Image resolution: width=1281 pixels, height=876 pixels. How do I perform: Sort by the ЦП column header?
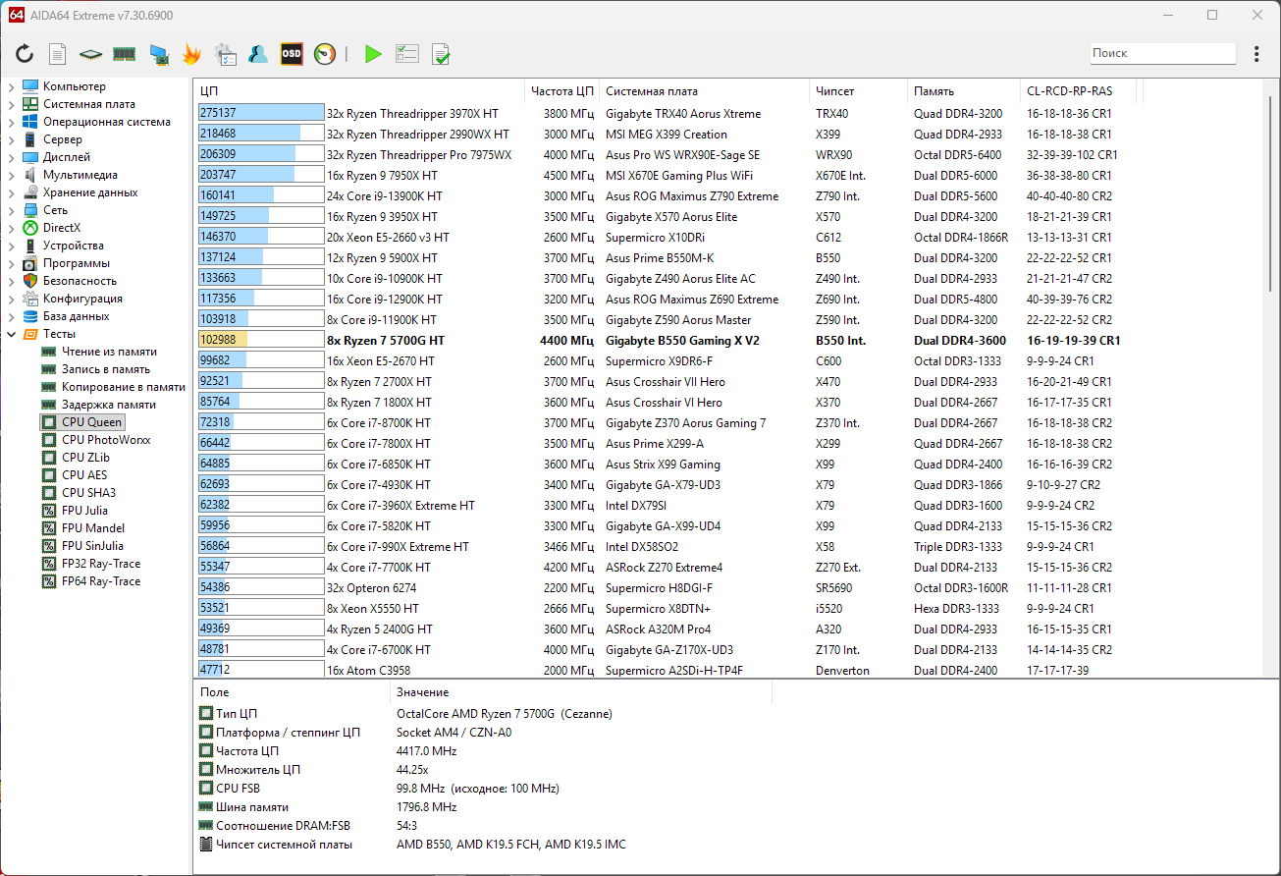pyautogui.click(x=359, y=91)
